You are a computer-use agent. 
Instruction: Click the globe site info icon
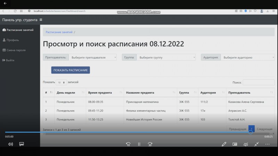pyautogui.click(x=29, y=11)
